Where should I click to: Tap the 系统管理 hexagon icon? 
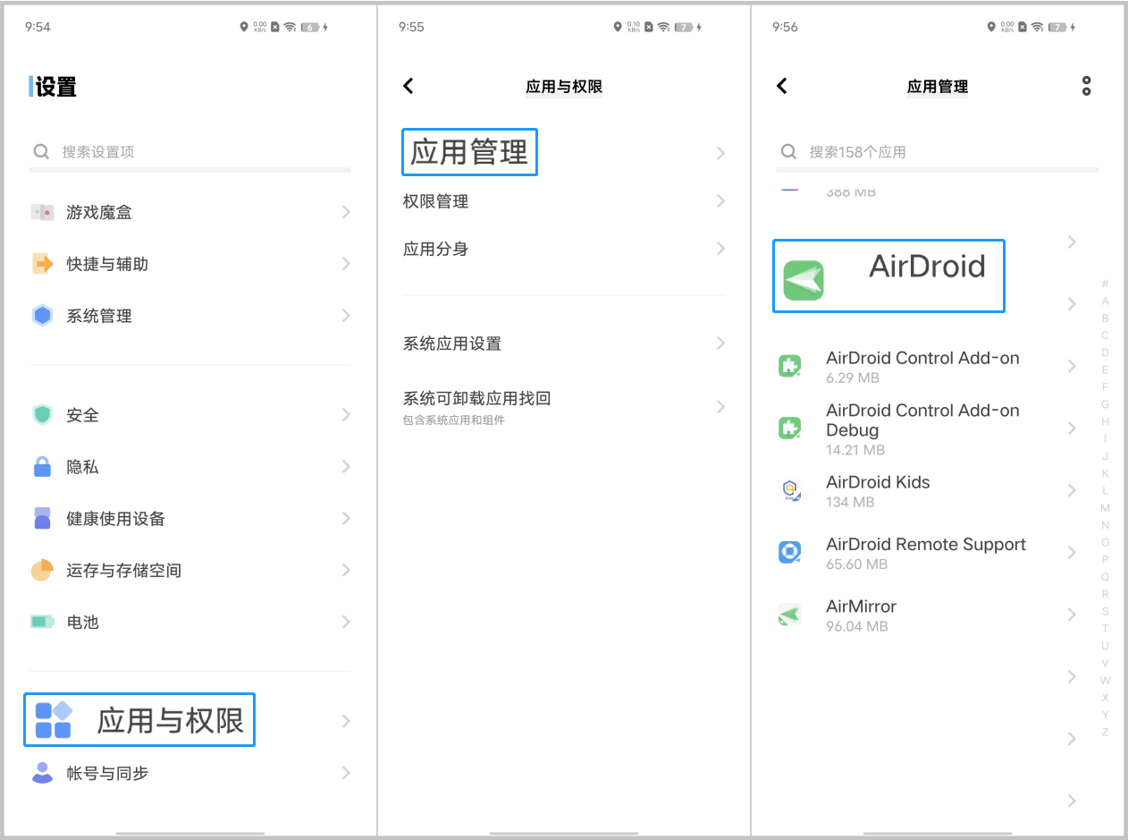[42, 316]
